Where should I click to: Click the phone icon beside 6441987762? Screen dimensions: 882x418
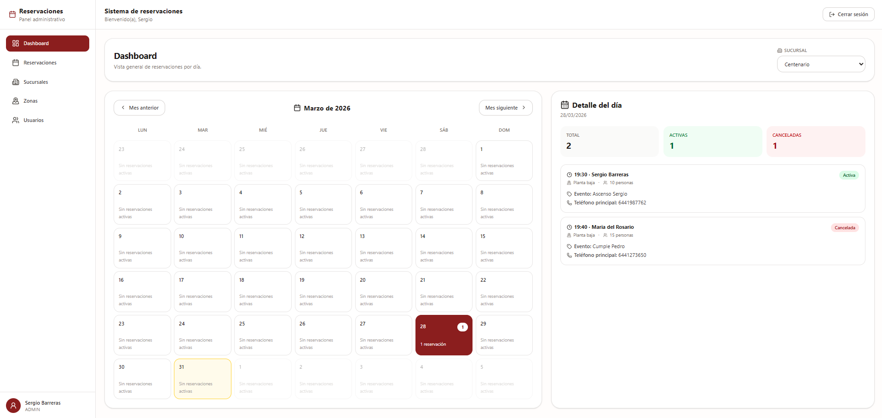tap(570, 203)
